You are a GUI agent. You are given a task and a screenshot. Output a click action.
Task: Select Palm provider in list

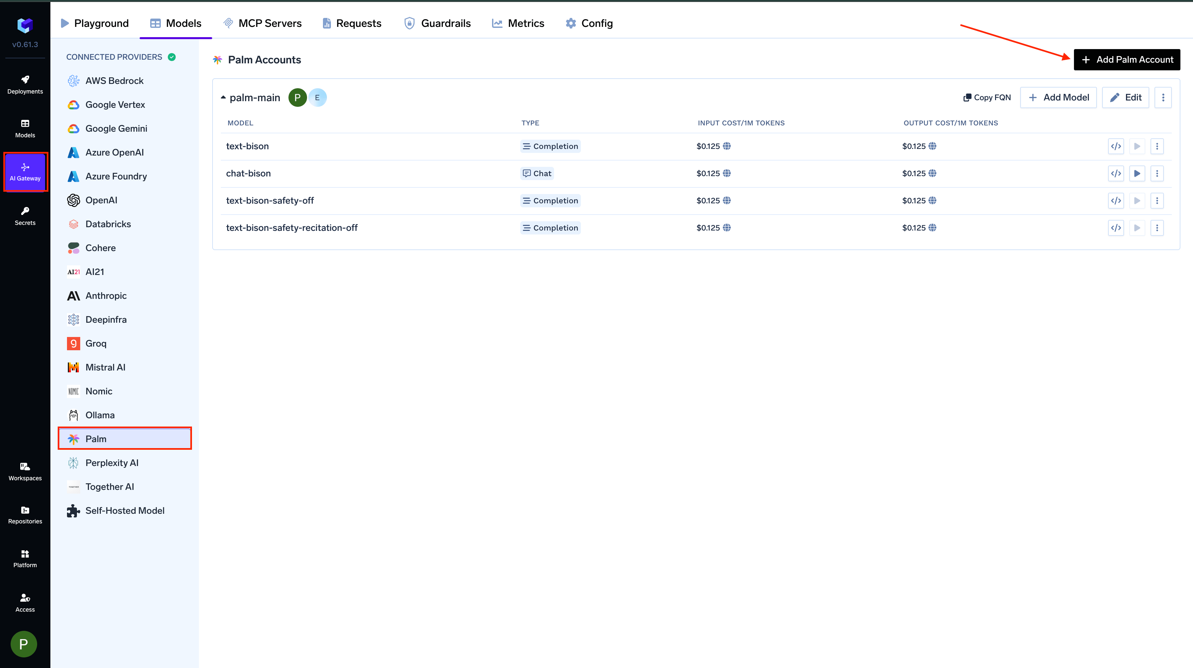tap(125, 439)
